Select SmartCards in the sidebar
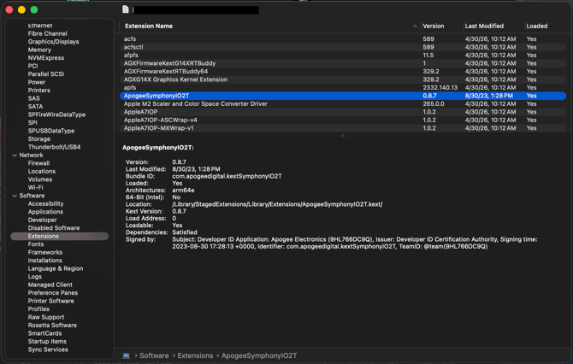 tap(44, 333)
